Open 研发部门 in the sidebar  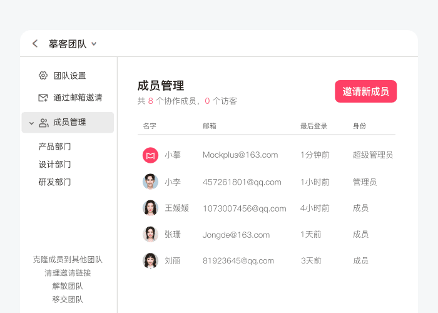(x=54, y=182)
